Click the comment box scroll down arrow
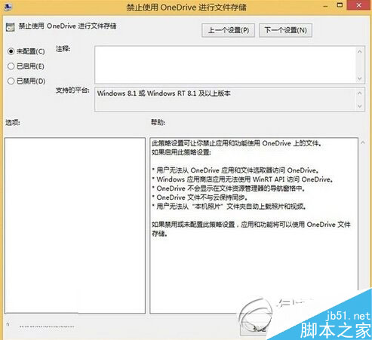 (360, 78)
